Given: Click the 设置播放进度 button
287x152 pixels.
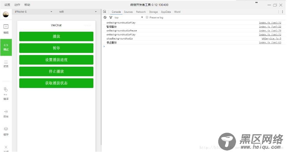Looking at the screenshot, I should (x=56, y=60).
